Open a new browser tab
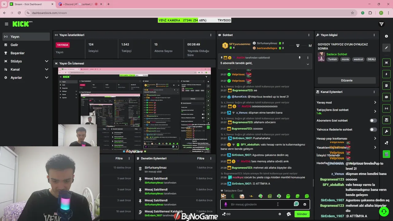The width and height of the screenshot is (393, 221). [108, 4]
